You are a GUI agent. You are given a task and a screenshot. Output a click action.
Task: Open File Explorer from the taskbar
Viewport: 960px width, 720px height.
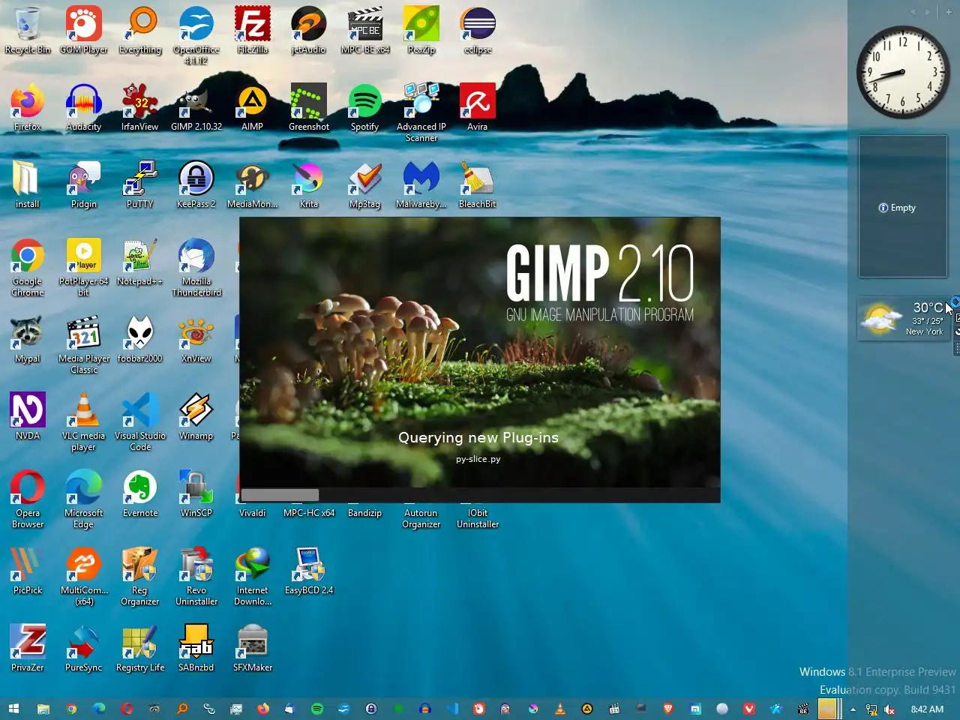pyautogui.click(x=43, y=709)
